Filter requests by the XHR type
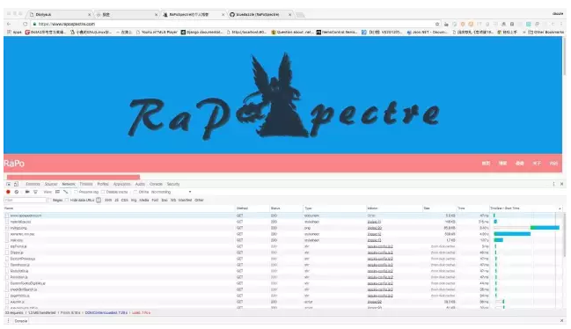Screen dimensions: 571x329 coord(108,201)
